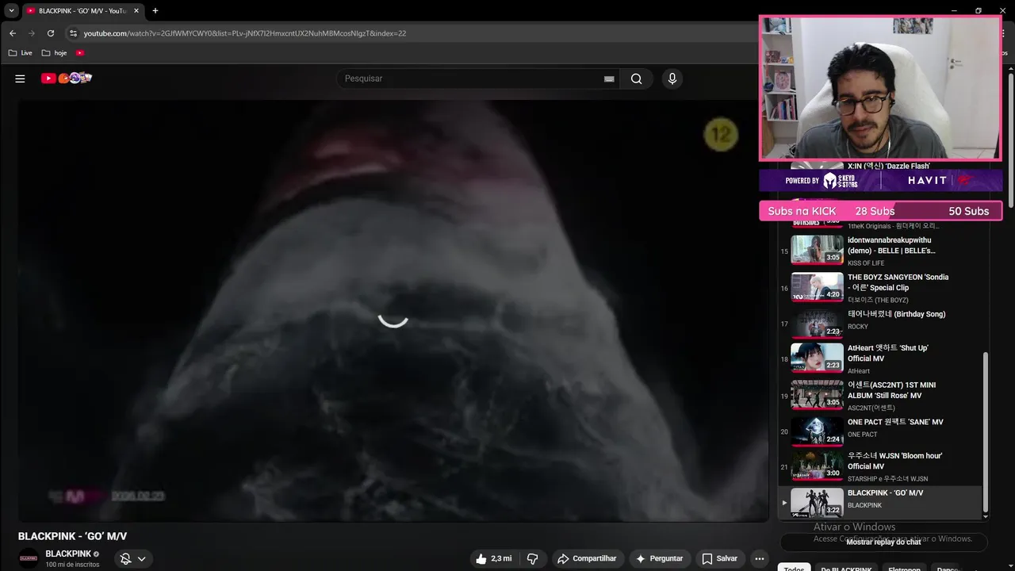Image resolution: width=1015 pixels, height=571 pixels.
Task: Start voice search with the microphone icon
Action: click(672, 79)
